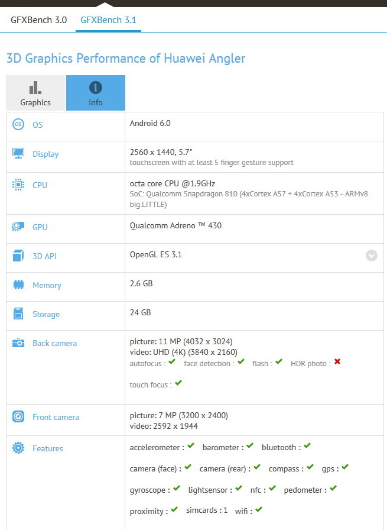Click 'picture: 11 MP (4032 x 3024)' text

click(181, 341)
